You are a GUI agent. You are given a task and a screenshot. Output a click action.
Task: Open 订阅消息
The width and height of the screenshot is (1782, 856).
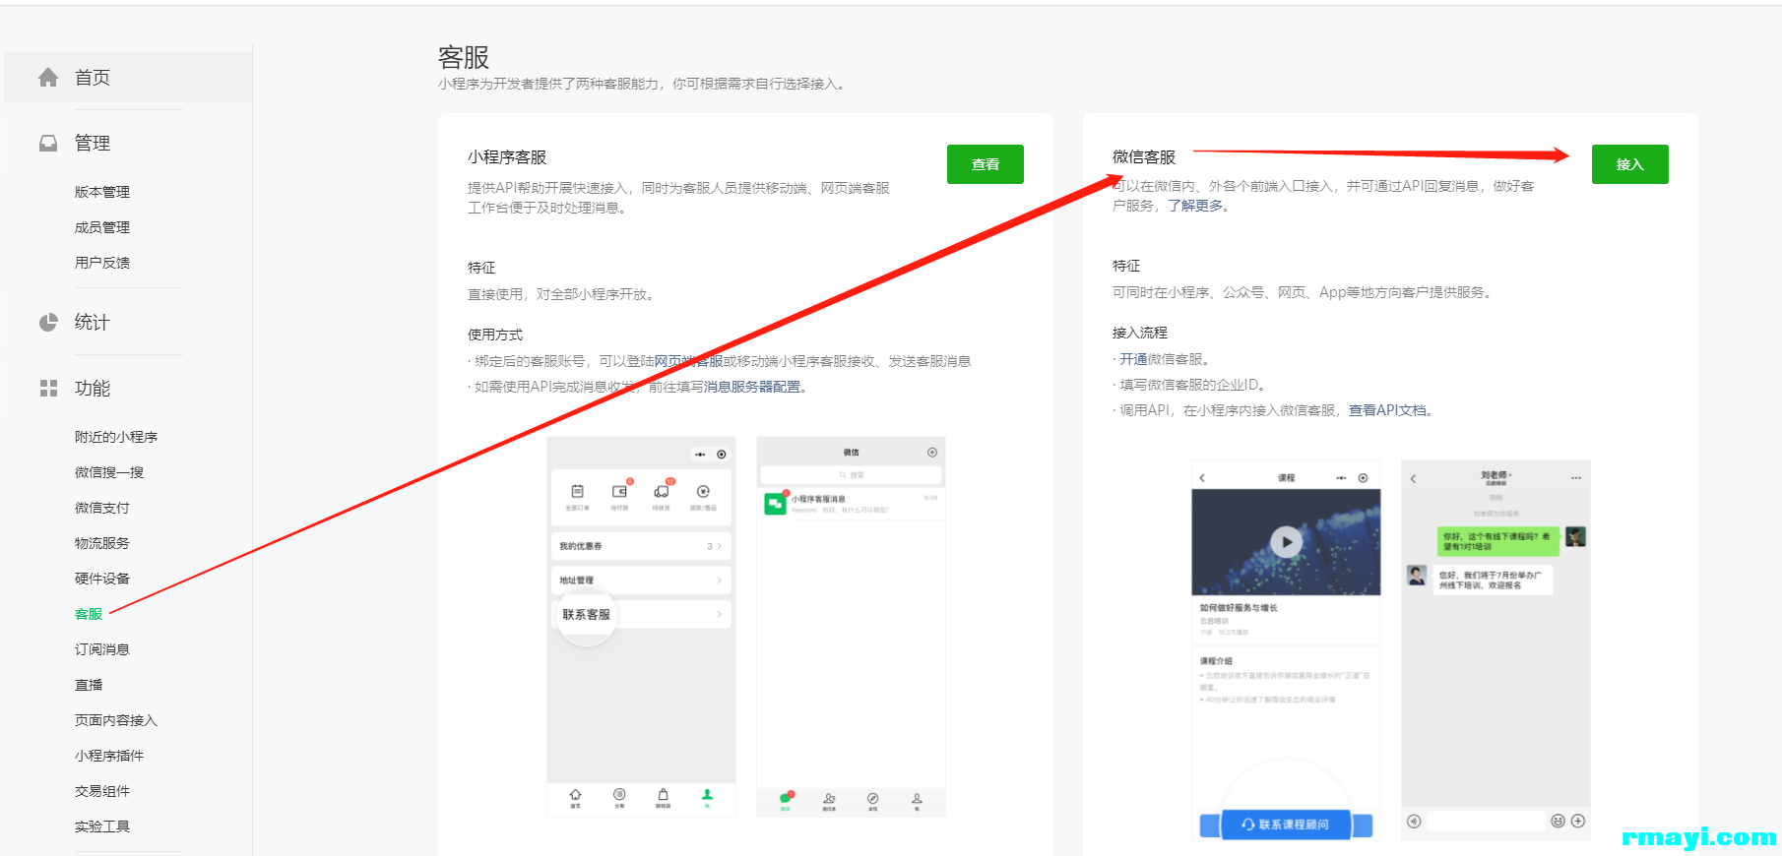pos(102,649)
